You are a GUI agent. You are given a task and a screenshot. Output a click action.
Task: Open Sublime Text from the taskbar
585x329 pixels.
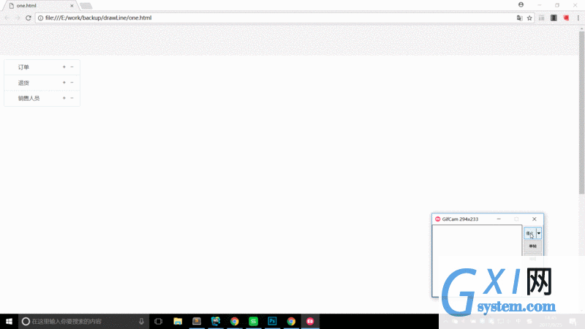click(x=197, y=321)
